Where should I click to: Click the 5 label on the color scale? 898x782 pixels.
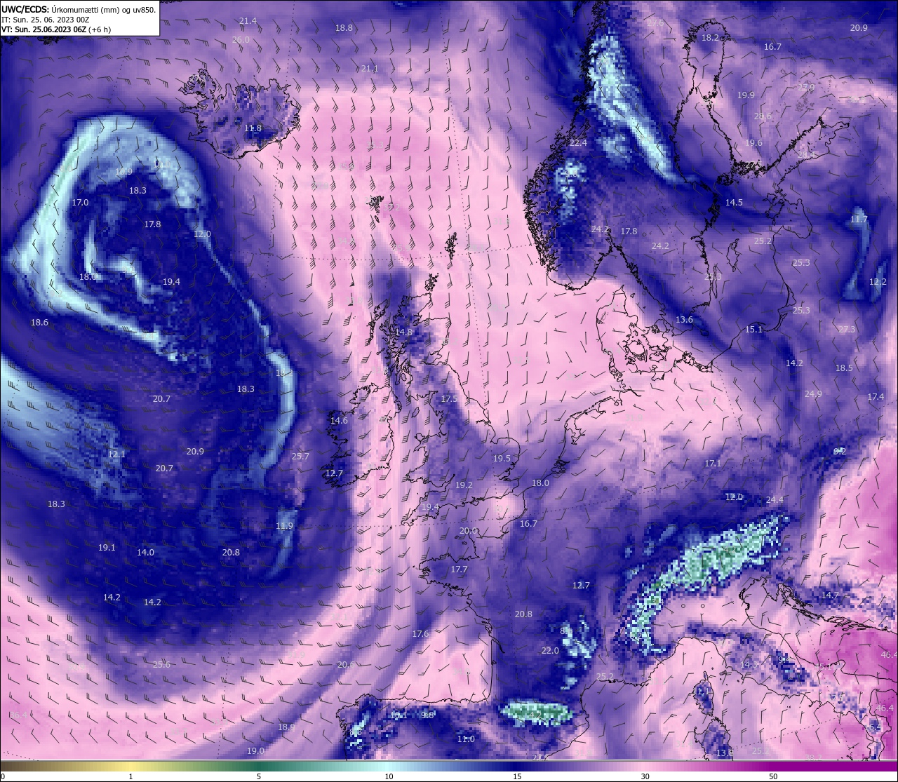pyautogui.click(x=259, y=776)
